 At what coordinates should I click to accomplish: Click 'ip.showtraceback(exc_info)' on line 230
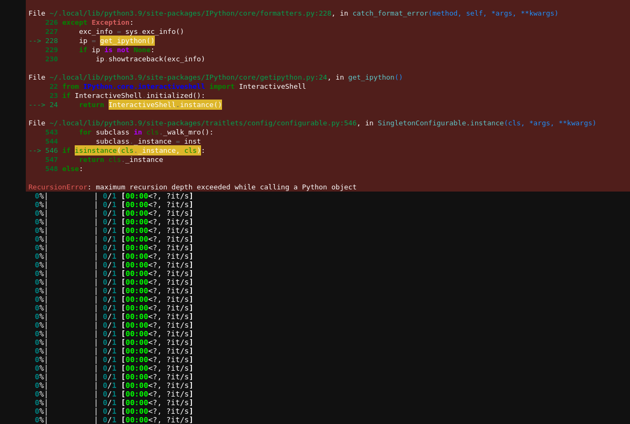click(x=151, y=59)
